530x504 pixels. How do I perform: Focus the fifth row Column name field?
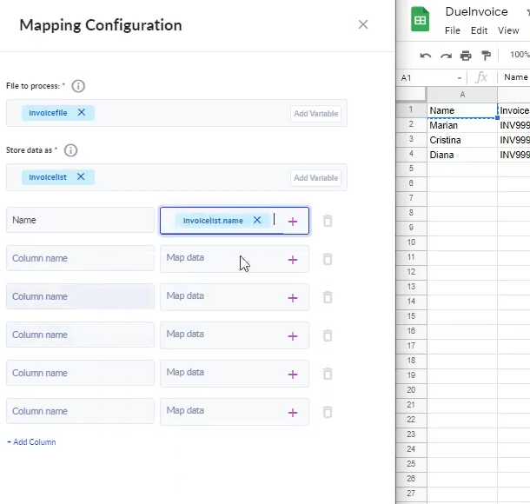pos(80,373)
